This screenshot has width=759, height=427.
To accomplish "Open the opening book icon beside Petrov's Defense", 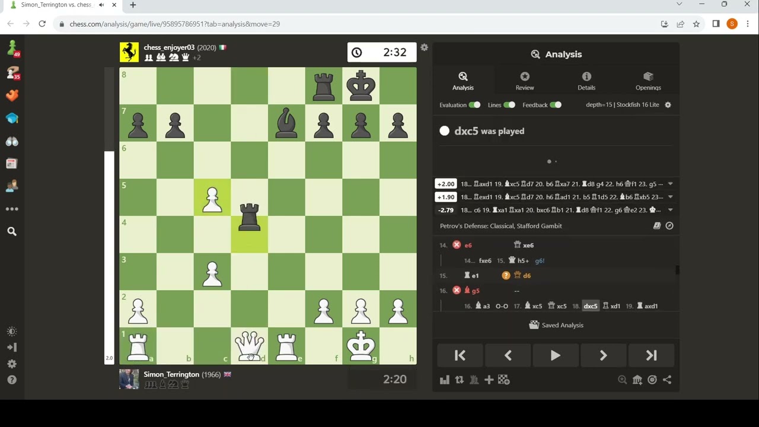I will (657, 226).
